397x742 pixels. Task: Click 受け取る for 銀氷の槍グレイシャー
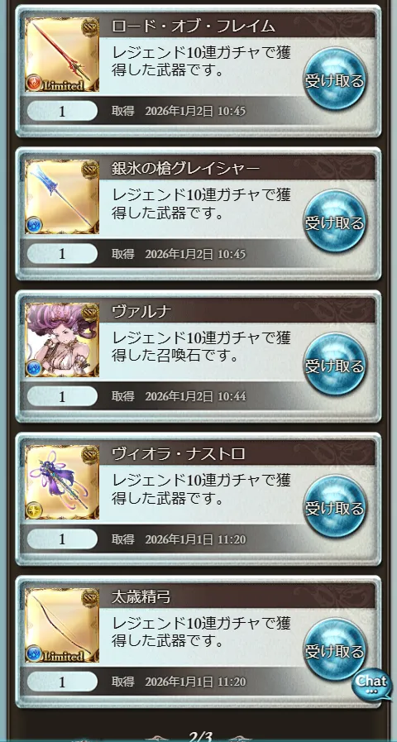pos(334,222)
